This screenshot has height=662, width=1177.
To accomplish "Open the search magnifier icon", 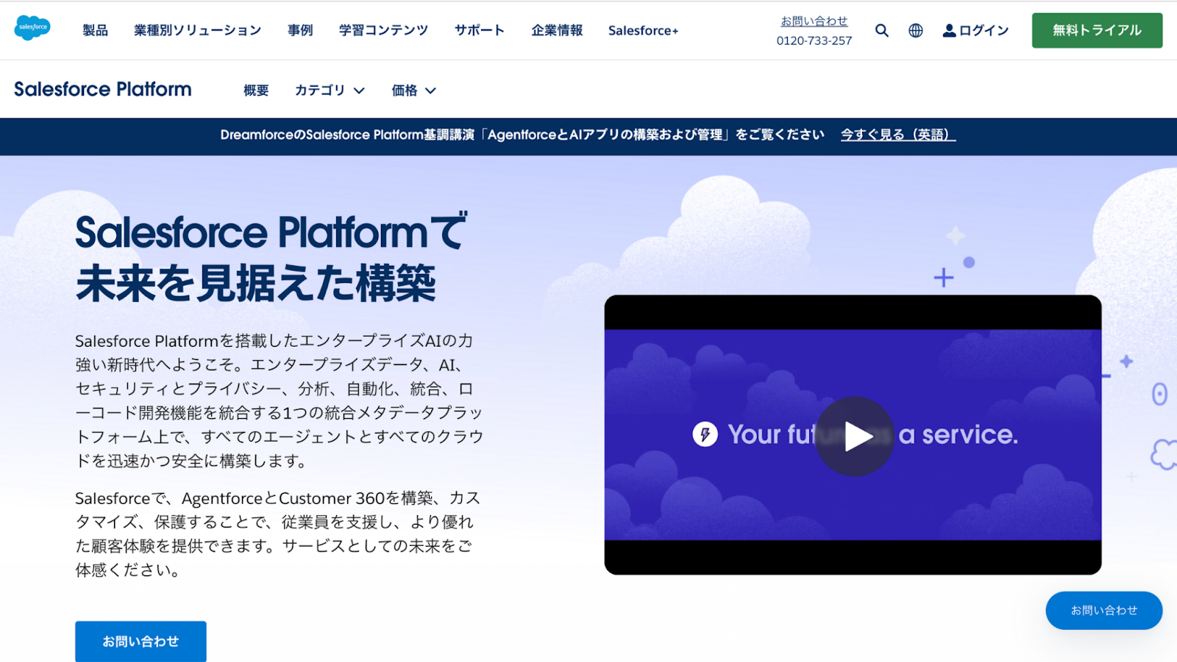I will click(881, 30).
